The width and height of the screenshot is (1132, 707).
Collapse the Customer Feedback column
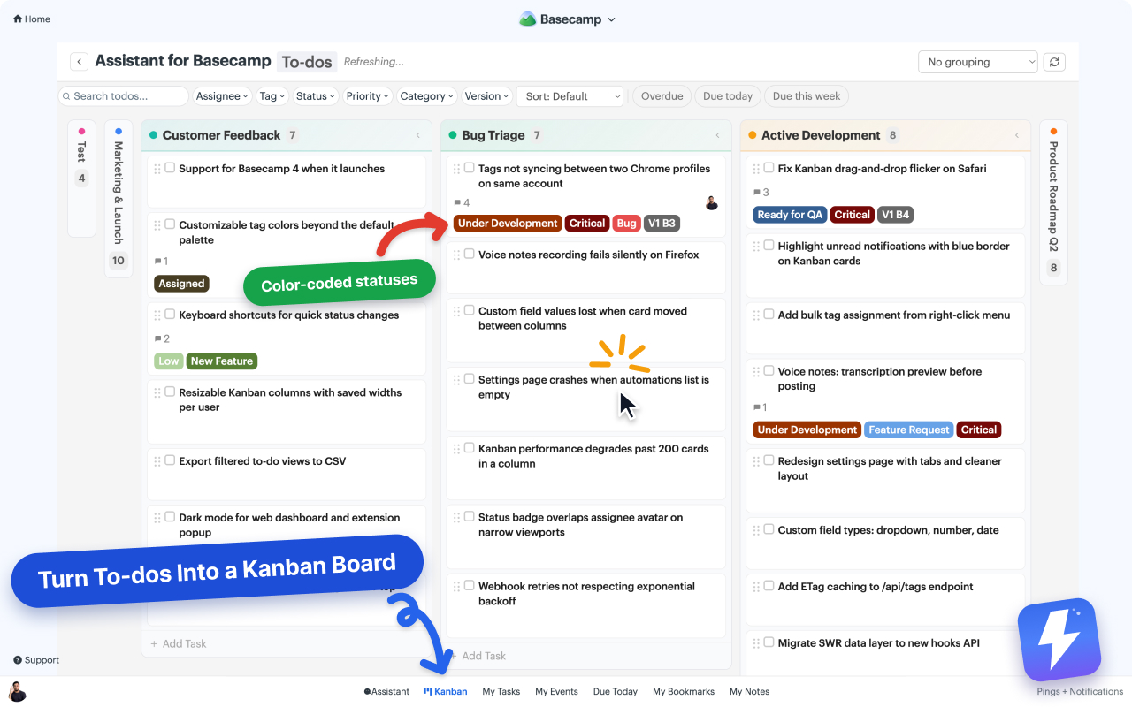[x=418, y=135]
